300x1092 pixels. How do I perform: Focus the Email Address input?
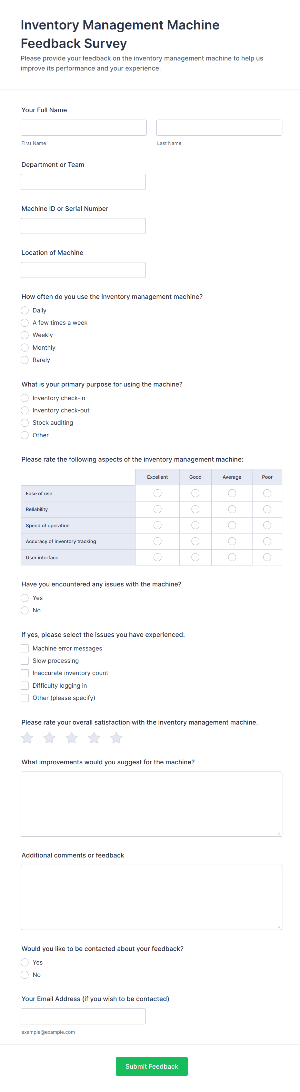pos(83,1016)
